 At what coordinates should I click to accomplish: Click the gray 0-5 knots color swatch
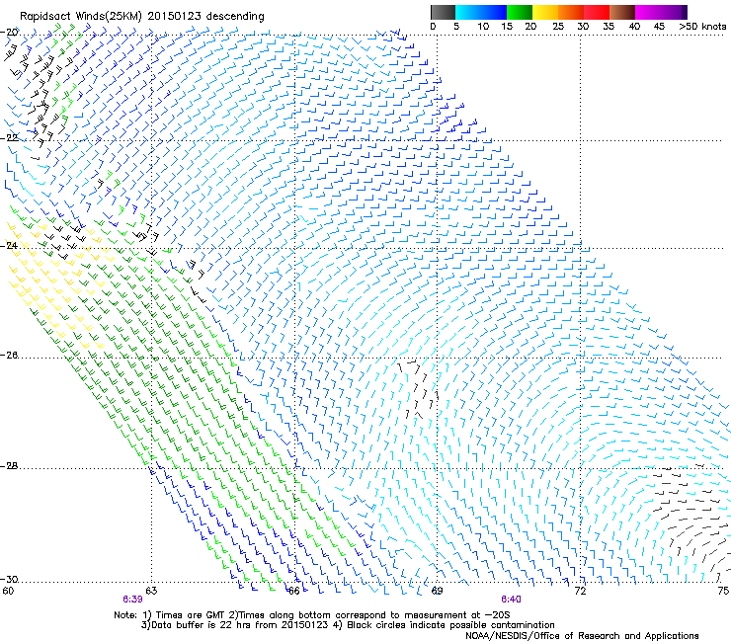[x=443, y=12]
